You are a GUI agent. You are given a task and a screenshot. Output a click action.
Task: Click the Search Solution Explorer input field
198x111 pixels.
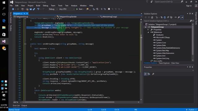[167, 21]
